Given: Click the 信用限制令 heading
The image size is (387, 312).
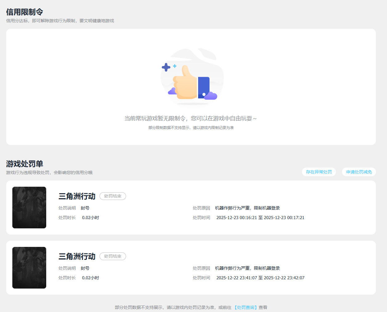Looking at the screenshot, I should [25, 12].
